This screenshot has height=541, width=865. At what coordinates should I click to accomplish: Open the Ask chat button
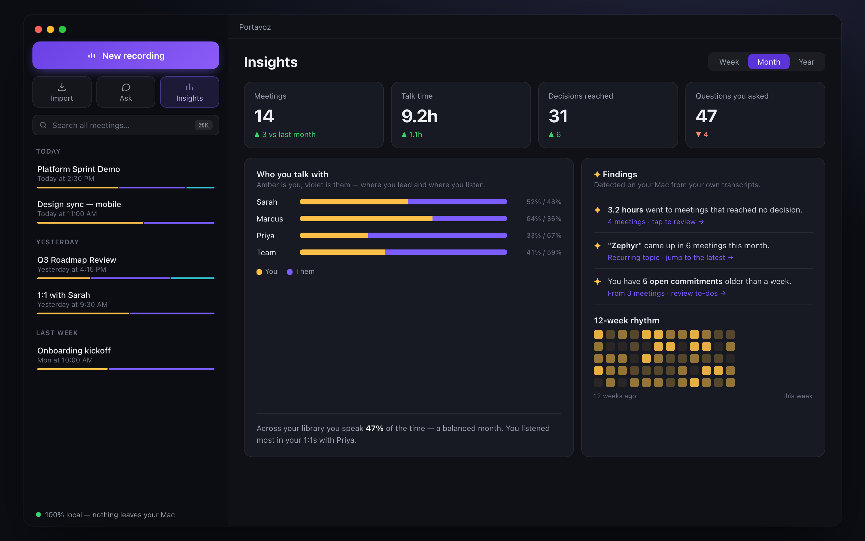[x=126, y=92]
